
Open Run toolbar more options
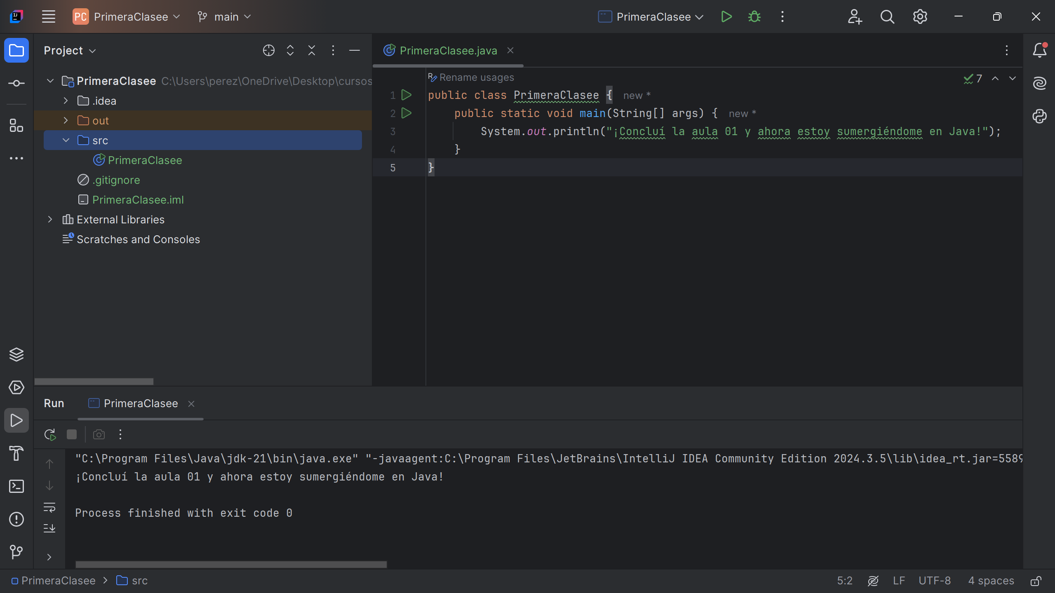[120, 434]
